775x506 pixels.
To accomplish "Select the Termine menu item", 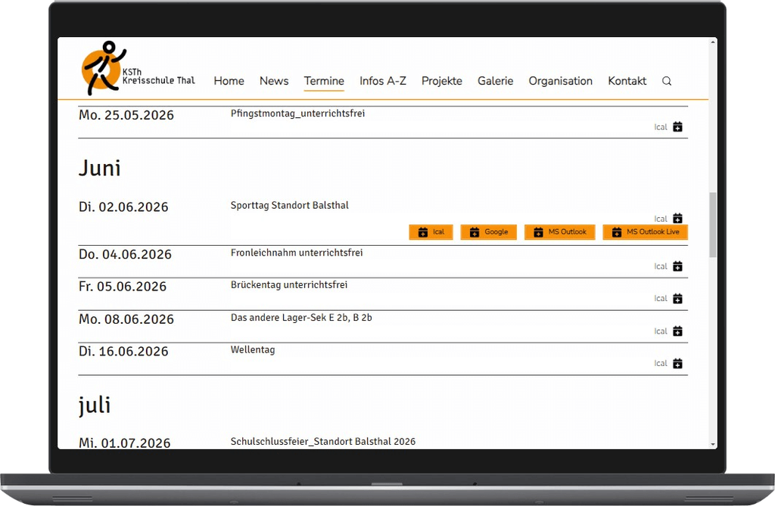I will click(324, 81).
